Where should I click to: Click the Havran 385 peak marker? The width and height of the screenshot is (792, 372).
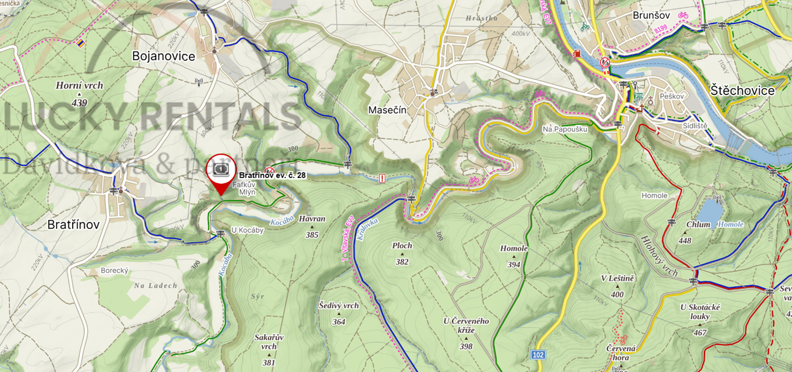point(312,227)
